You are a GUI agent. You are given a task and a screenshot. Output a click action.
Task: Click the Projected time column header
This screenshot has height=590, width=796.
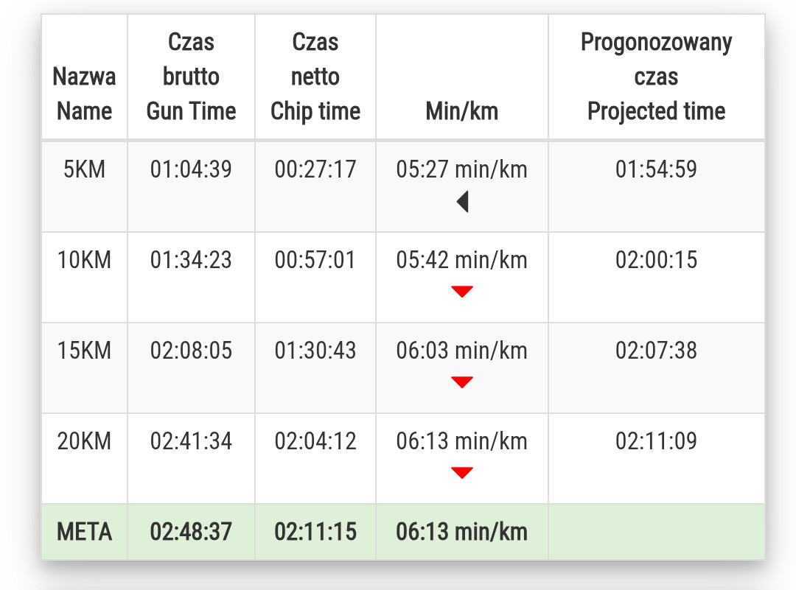tap(656, 77)
